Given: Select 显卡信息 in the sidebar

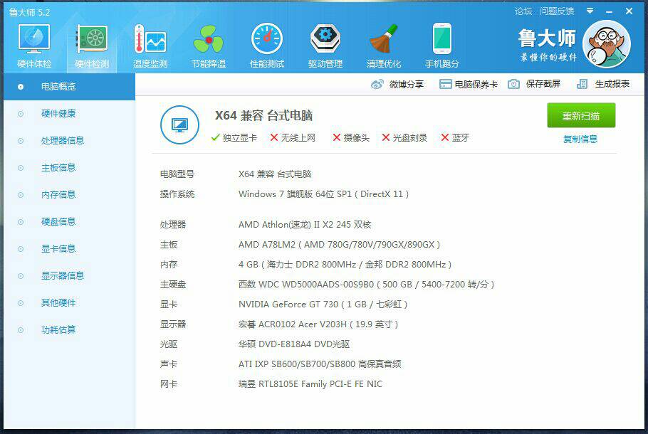Looking at the screenshot, I should pos(70,249).
